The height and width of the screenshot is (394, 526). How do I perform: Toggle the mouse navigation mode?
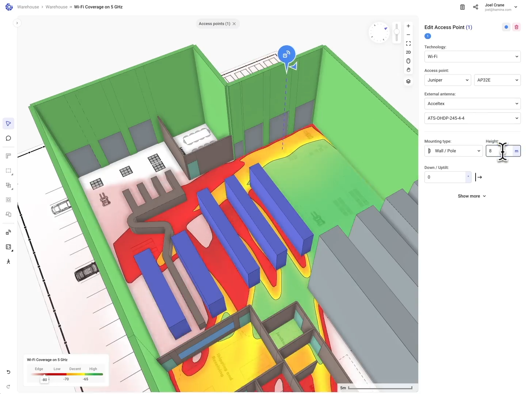pos(408,61)
